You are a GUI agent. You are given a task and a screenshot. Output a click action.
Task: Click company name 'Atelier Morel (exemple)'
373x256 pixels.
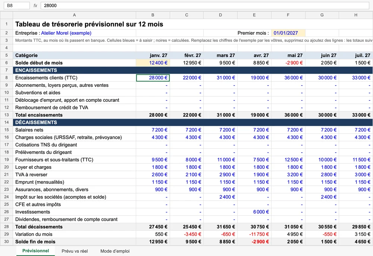[x=66, y=33]
